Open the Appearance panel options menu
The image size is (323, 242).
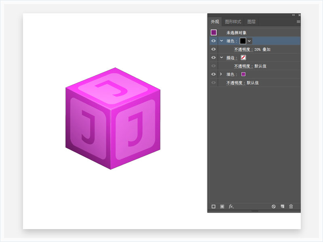tap(298, 22)
